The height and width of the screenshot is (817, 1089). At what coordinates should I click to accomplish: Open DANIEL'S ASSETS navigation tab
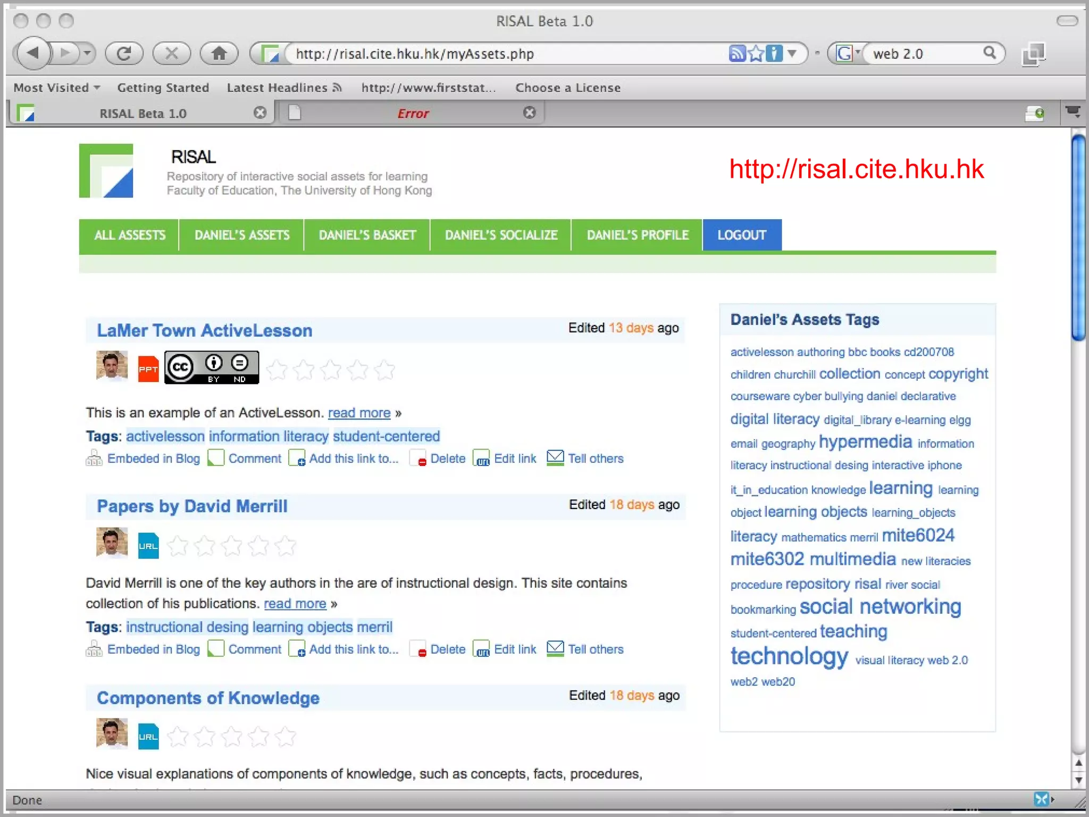(x=242, y=235)
